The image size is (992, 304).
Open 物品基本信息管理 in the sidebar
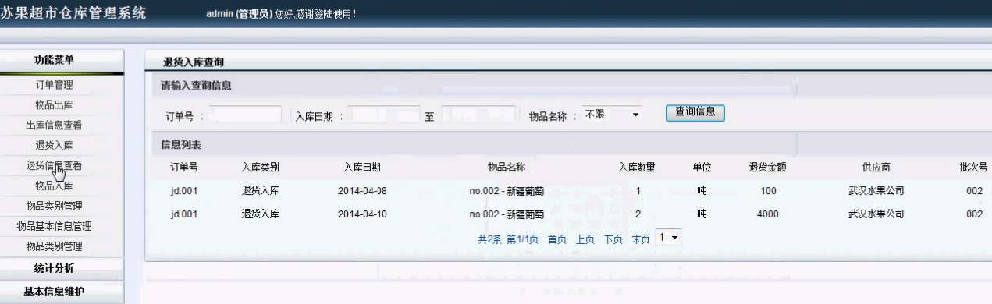tap(54, 227)
